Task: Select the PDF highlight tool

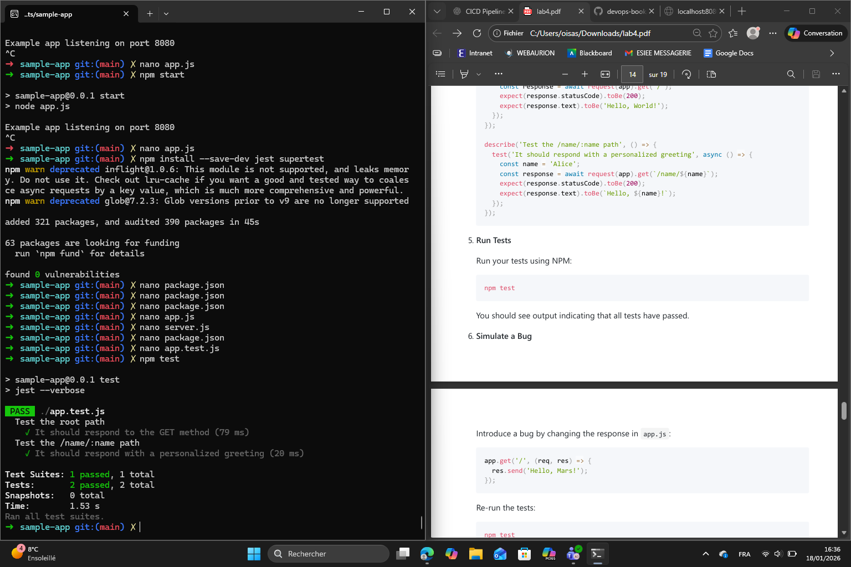Action: [464, 74]
